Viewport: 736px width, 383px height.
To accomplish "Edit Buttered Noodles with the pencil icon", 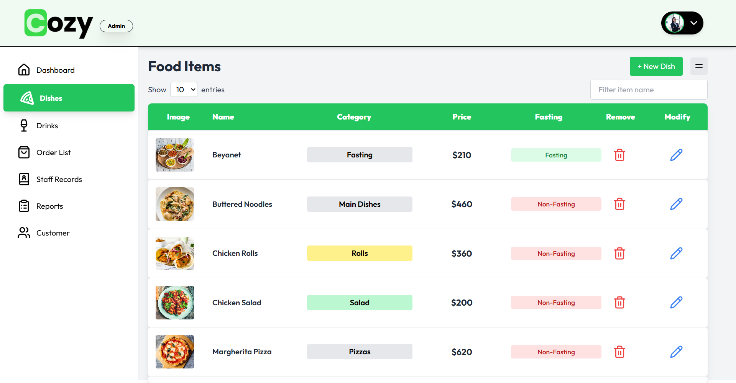I will 676,204.
